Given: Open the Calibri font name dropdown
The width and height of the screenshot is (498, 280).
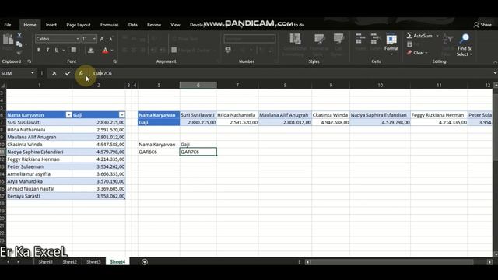Looking at the screenshot, I should click(78, 39).
